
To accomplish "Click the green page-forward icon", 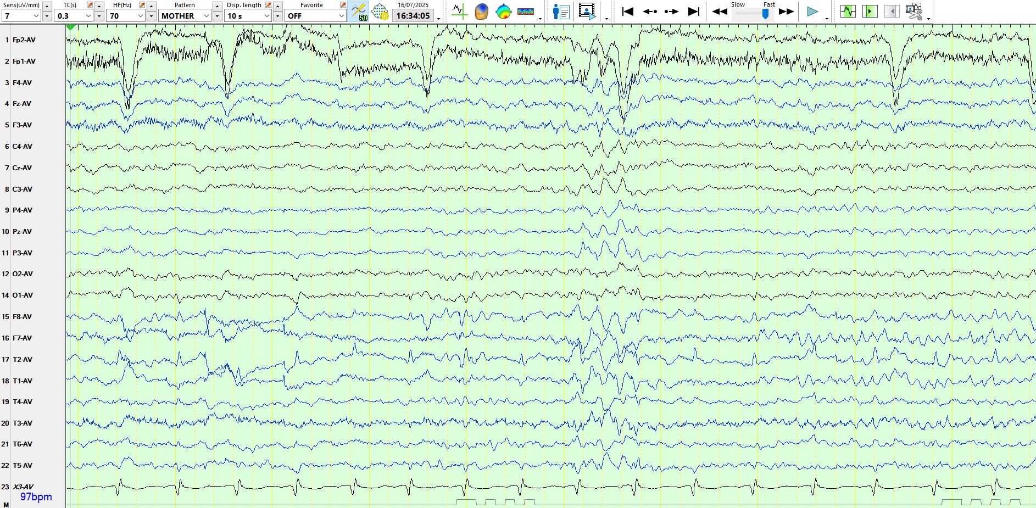I will [x=870, y=11].
